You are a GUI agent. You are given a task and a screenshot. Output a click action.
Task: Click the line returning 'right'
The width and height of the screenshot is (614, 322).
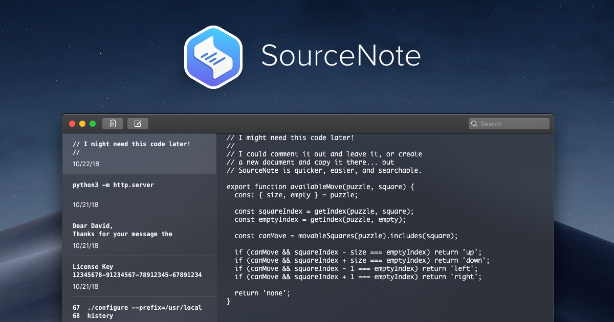358,277
